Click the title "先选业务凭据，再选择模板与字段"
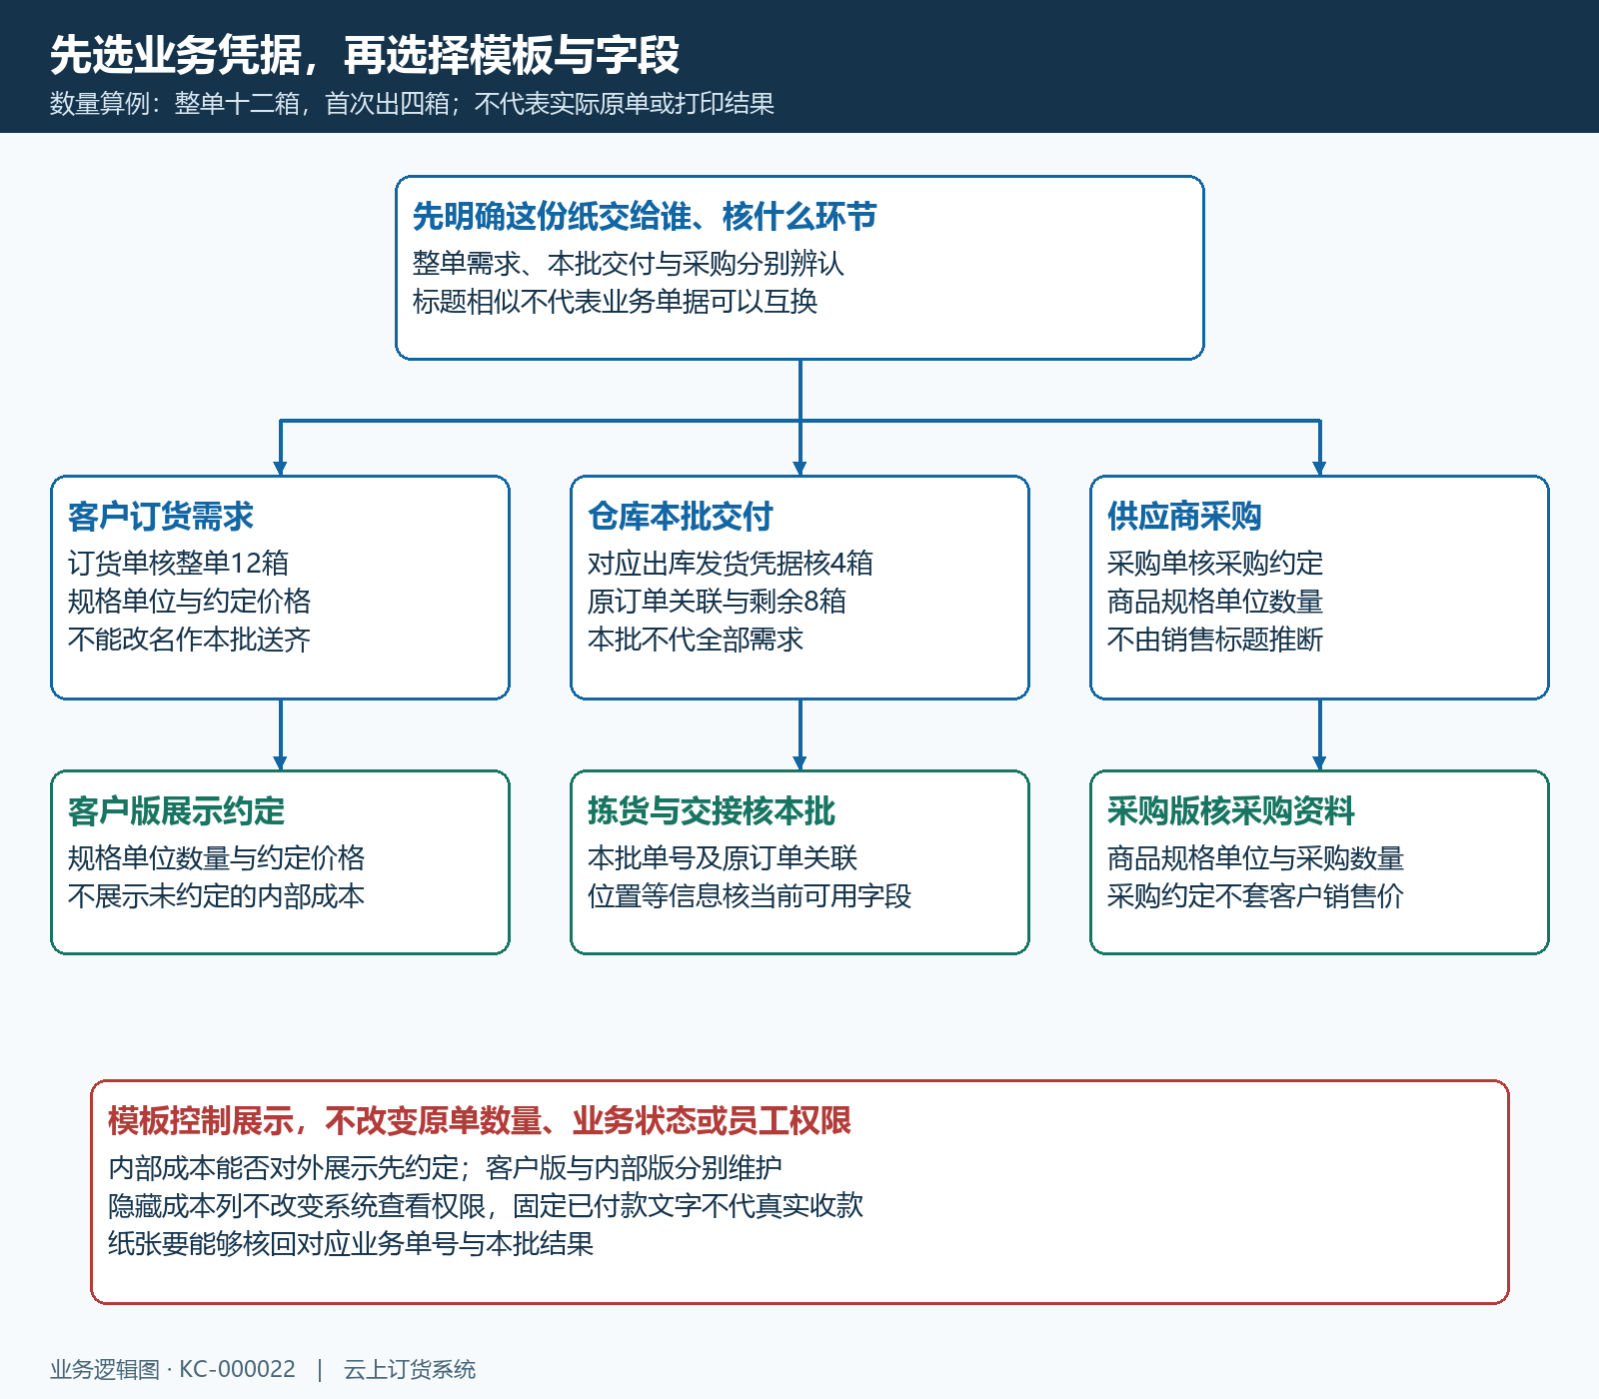The height and width of the screenshot is (1399, 1599). click(365, 55)
